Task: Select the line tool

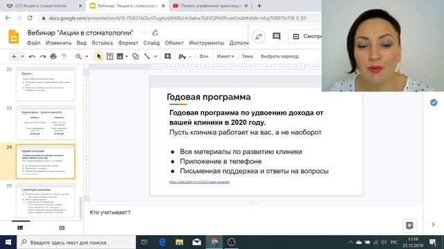Action: point(147,57)
